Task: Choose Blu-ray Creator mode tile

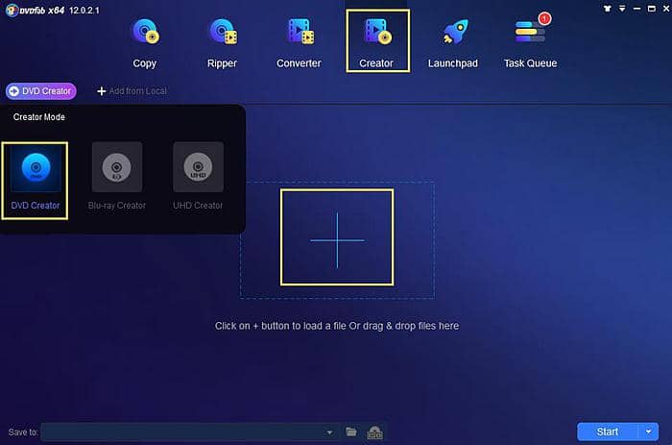Action: pos(116,177)
